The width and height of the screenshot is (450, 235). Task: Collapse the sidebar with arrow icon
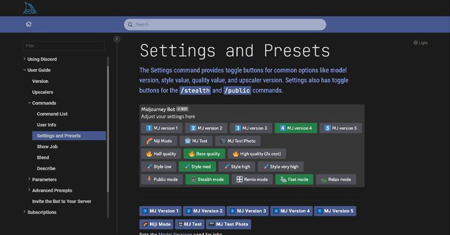[117, 39]
